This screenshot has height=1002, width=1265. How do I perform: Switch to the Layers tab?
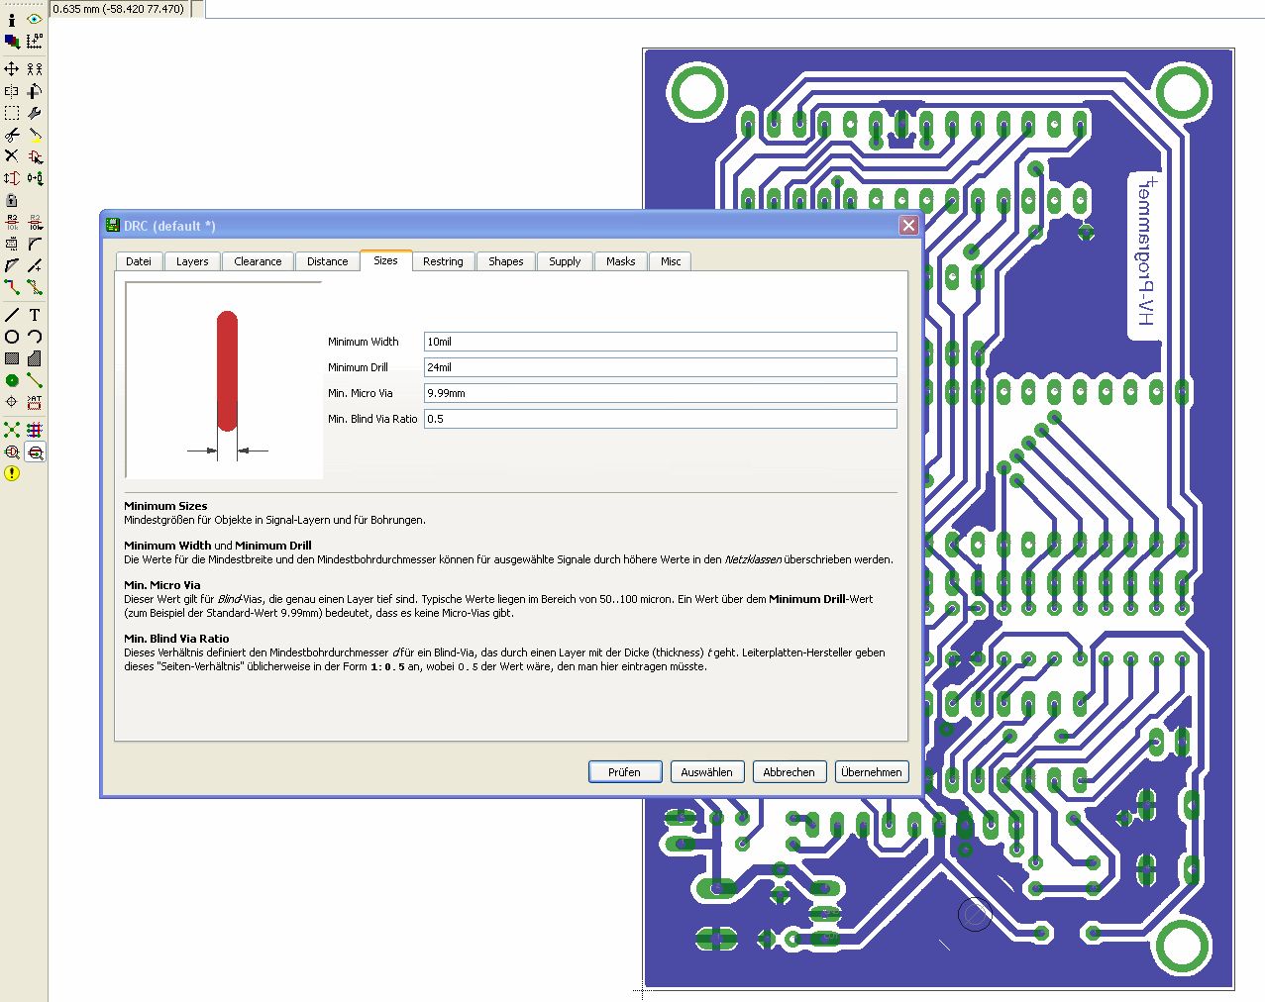[192, 261]
